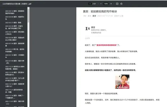Open the 2023-03-06 outline entry
The width and height of the screenshot is (167, 107).
pyautogui.click(x=15, y=18)
